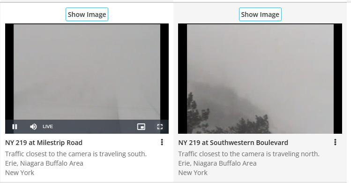Click Erie, Niagara Buffalo Area under Milestrip Road
Viewport: 351px width, 183px height.
[x=44, y=163]
